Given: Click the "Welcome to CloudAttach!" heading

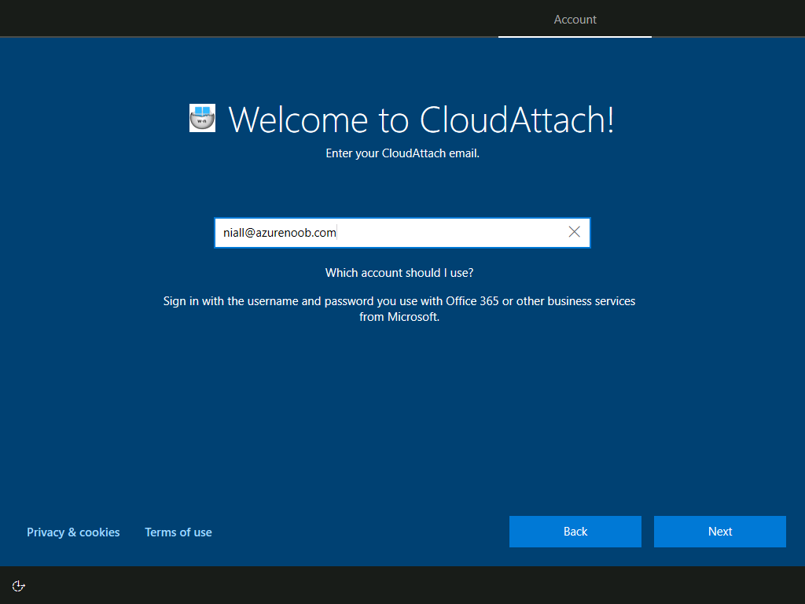Looking at the screenshot, I should point(421,120).
